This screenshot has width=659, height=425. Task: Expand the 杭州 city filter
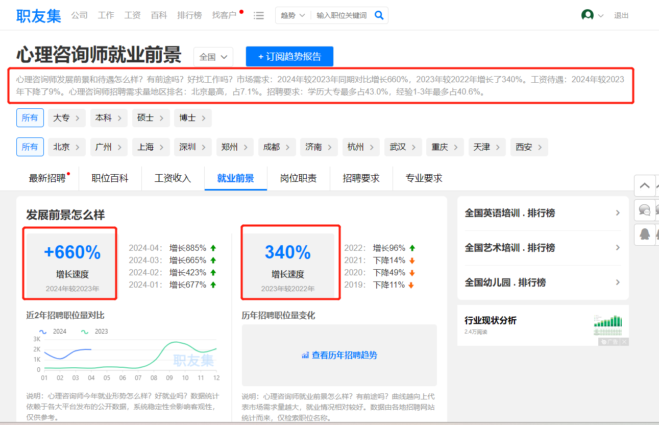tap(360, 147)
